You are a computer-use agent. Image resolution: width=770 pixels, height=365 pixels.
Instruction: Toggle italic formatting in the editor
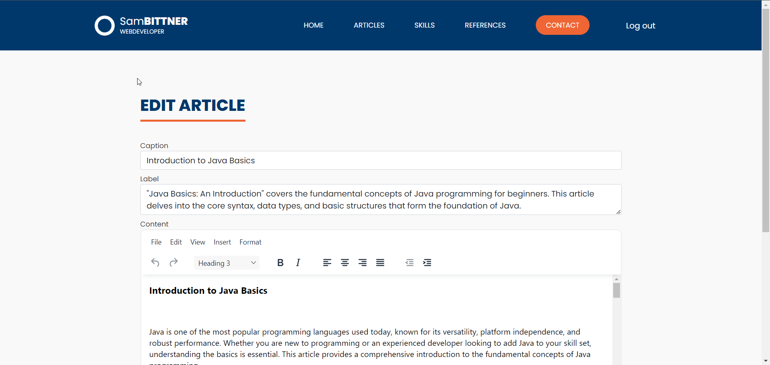(298, 263)
